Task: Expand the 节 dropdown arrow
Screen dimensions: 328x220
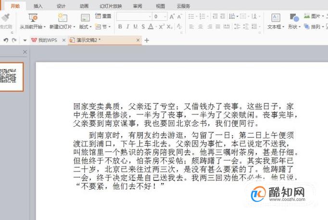Action: click(x=109, y=27)
